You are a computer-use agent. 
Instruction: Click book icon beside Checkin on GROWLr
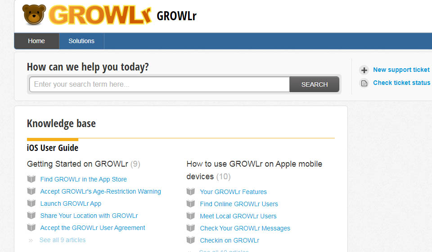coord(191,240)
